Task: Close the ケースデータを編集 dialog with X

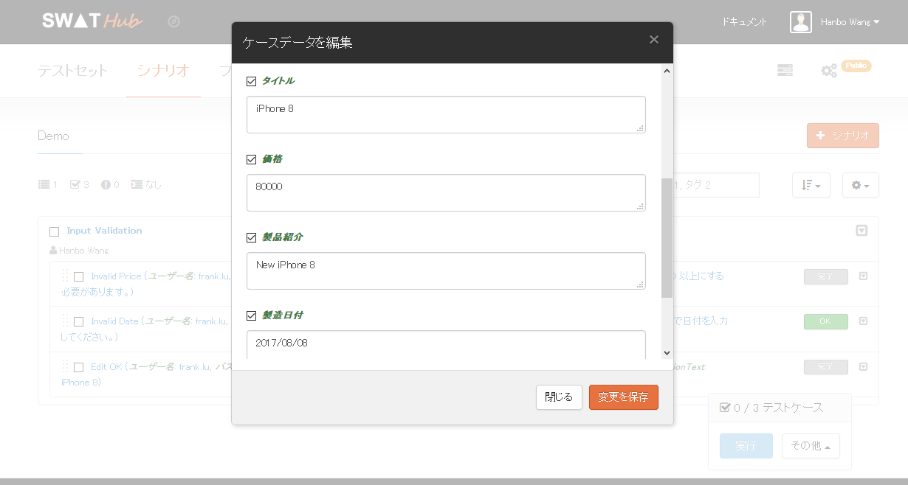Action: click(653, 40)
